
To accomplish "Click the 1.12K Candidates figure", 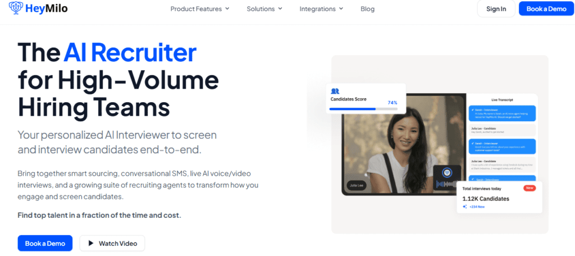I will coord(486,199).
